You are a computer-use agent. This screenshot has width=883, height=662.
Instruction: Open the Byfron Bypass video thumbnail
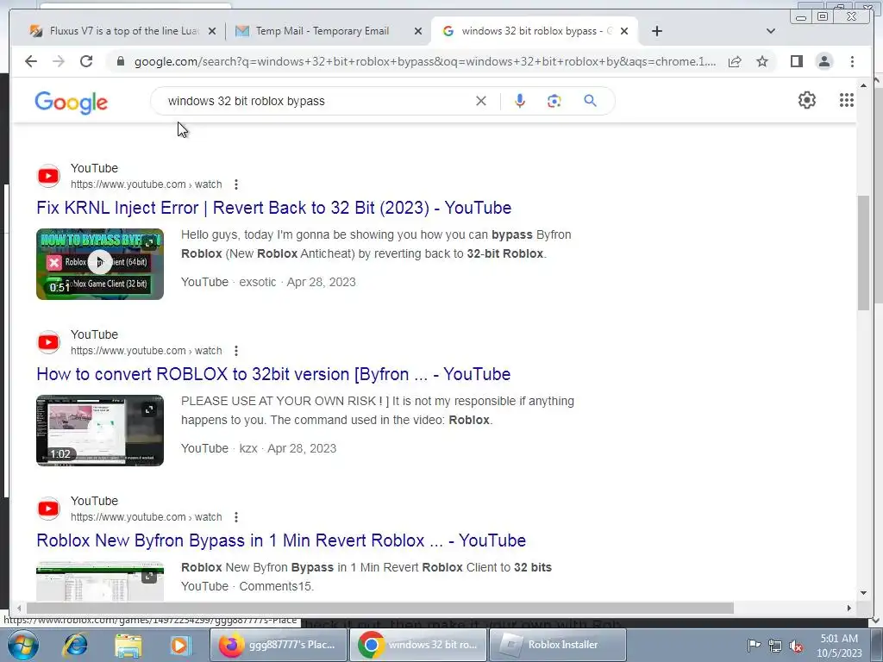(100, 581)
